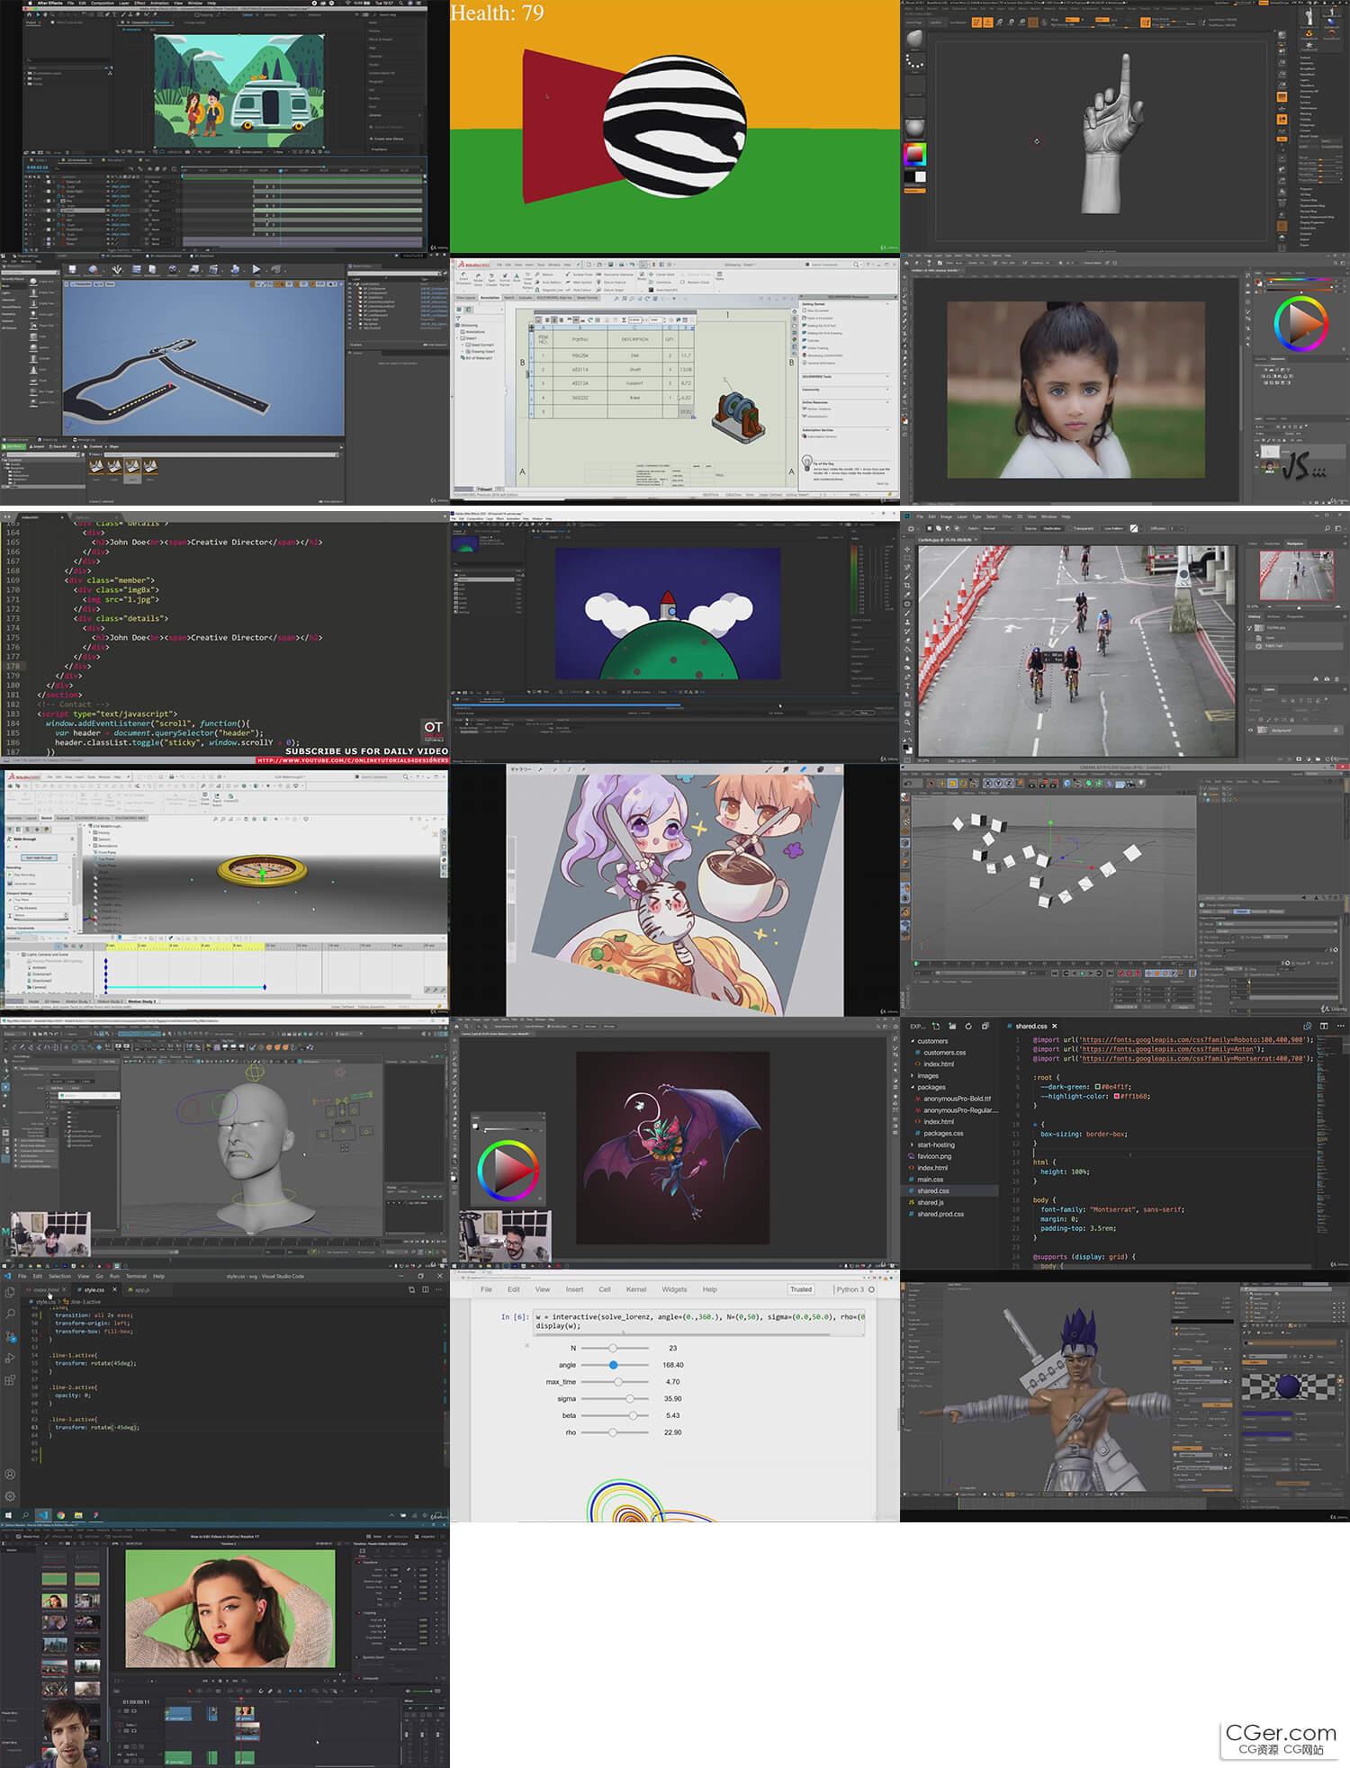Collapse all folders in shared.css explorer
This screenshot has height=1768, width=1350.
pos(985,1026)
